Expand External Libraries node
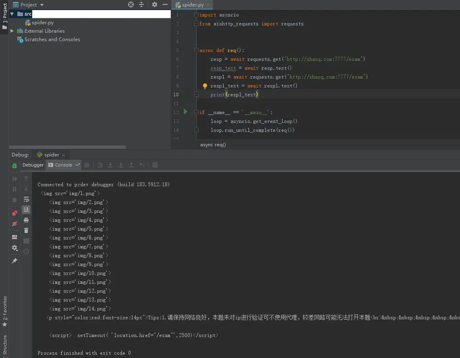The image size is (460, 358). coord(12,31)
